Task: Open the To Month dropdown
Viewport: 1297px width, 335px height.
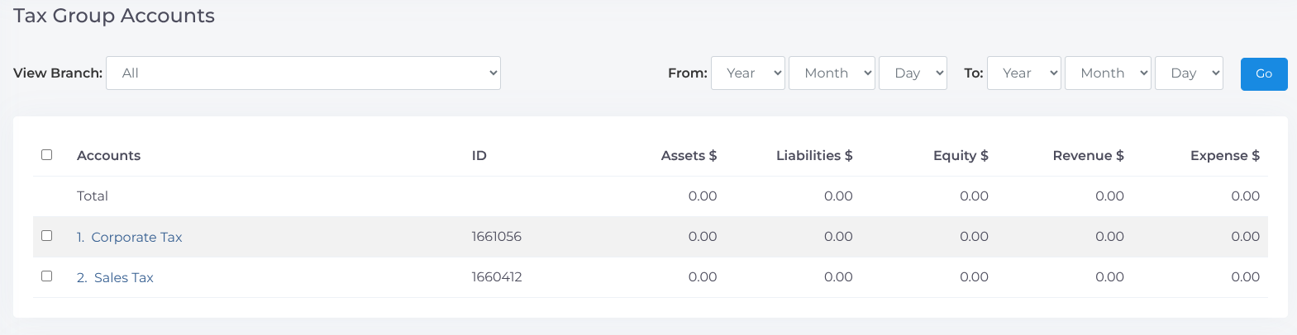Action: [1107, 73]
